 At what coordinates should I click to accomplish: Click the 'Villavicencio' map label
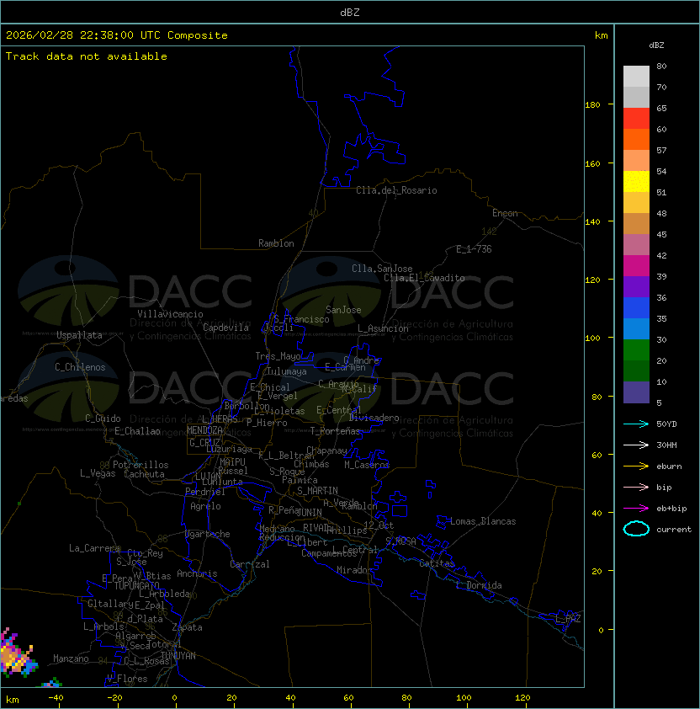[170, 314]
